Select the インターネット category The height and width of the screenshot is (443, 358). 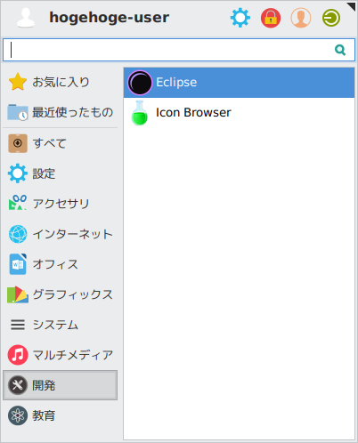coord(61,234)
